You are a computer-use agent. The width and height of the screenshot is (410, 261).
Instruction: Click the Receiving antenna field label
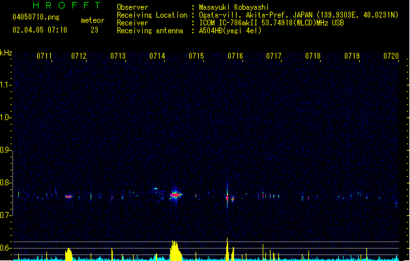click(x=150, y=31)
